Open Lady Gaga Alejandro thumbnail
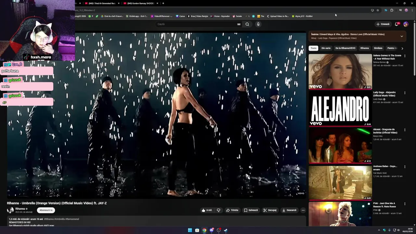The image size is (416, 234). [340, 109]
